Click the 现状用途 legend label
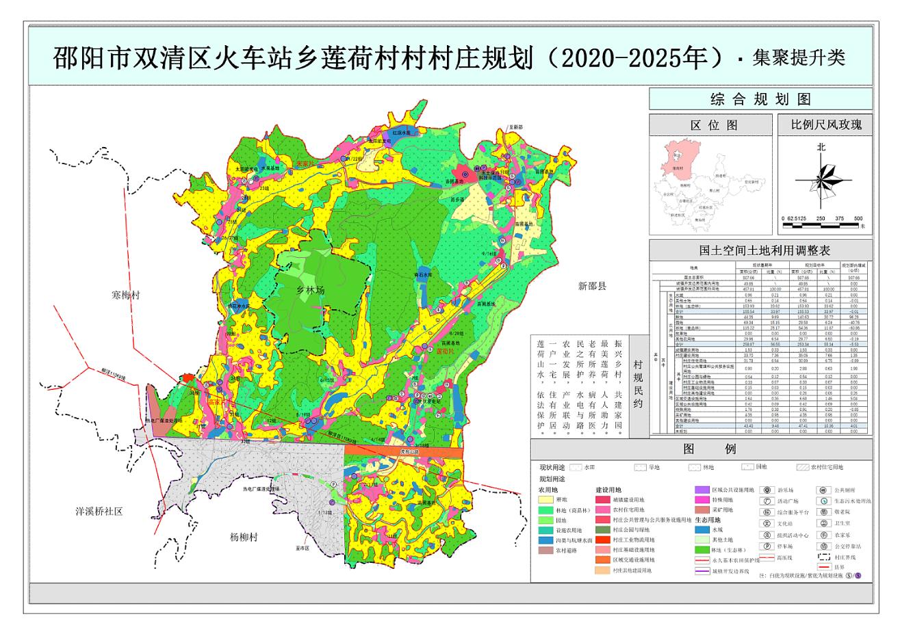900x636 pixels. tap(552, 468)
